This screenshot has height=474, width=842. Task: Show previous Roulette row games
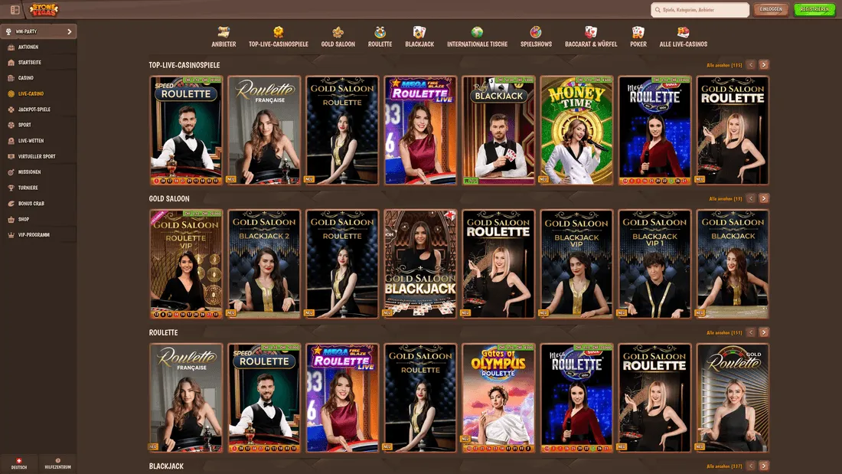tap(751, 332)
